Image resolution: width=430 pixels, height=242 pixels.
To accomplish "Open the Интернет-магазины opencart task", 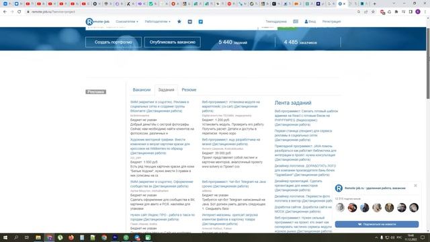I will tap(230, 219).
